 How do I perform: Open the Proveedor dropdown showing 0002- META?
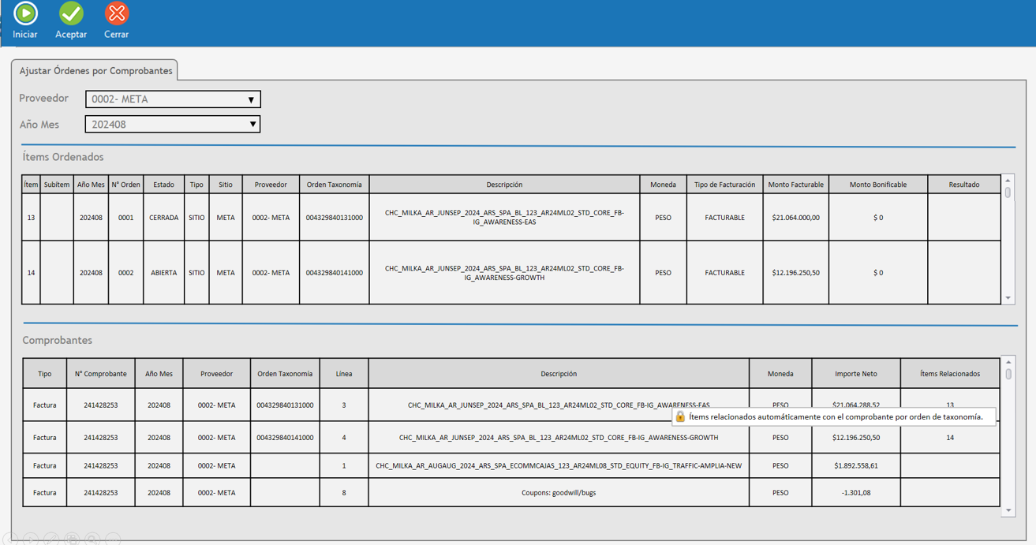[173, 99]
